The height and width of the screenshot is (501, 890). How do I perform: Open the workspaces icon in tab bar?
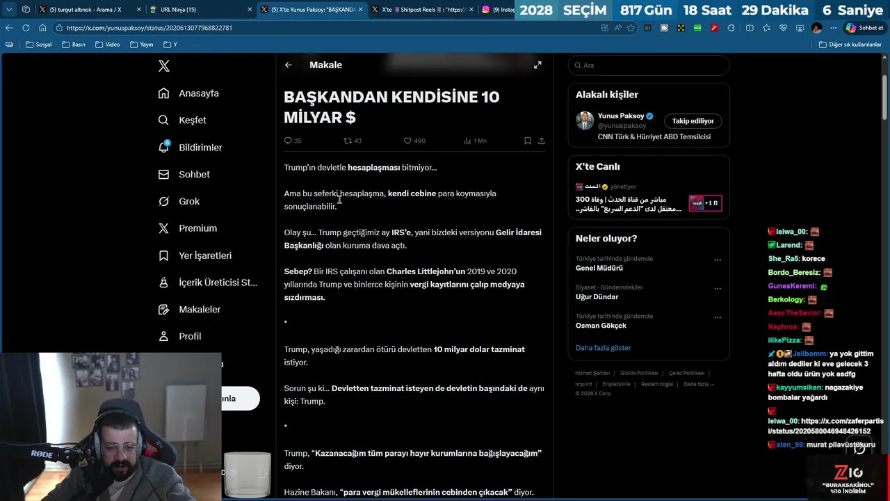pos(26,10)
